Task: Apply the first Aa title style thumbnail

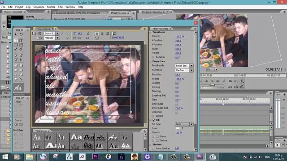Action: click(x=37, y=137)
